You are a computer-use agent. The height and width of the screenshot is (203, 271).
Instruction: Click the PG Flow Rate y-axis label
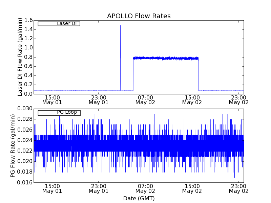click(x=13, y=145)
